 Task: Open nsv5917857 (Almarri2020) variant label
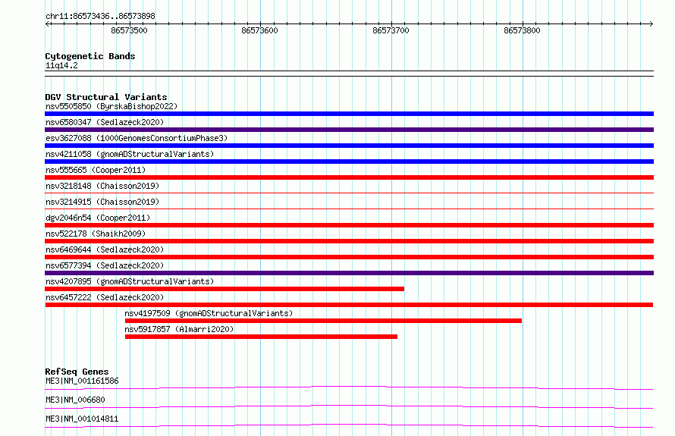179,329
